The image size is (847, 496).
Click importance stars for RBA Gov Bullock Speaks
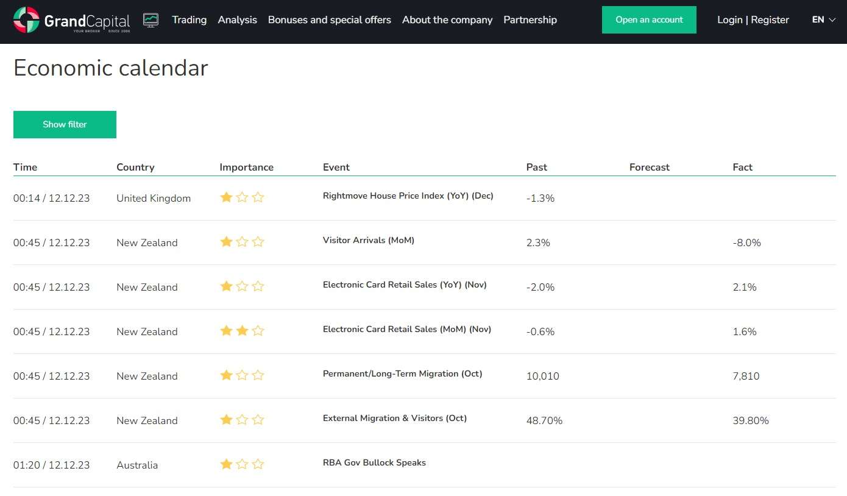click(242, 464)
